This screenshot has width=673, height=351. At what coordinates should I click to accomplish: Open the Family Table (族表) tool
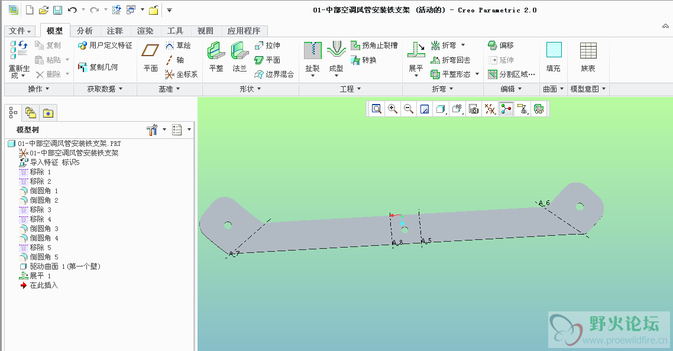pyautogui.click(x=588, y=57)
